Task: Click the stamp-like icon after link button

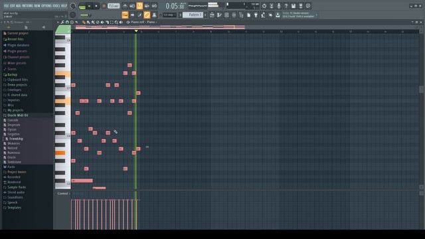Action: (x=154, y=15)
